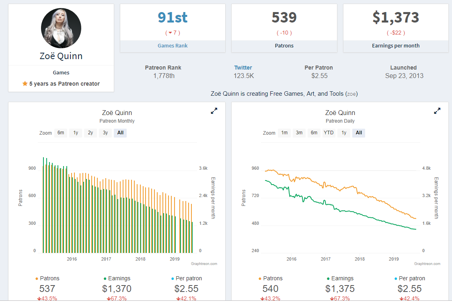The height and width of the screenshot is (302, 452).
Task: Set Daily chart zoom to 1m
Action: 285,133
